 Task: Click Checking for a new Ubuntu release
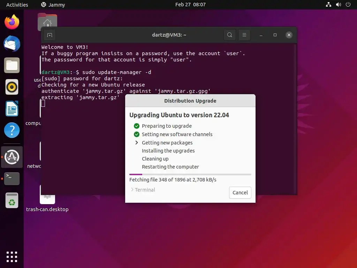coord(93,85)
